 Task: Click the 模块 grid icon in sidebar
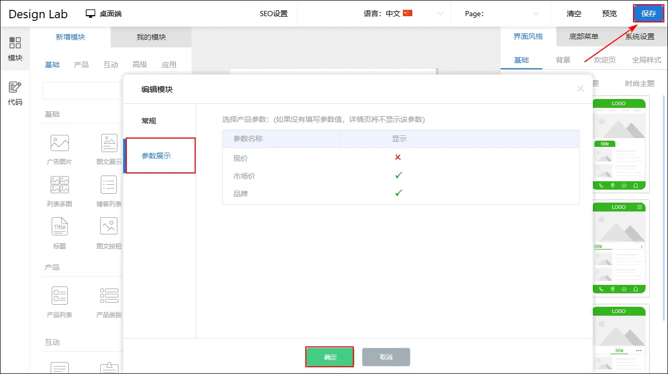tap(15, 43)
